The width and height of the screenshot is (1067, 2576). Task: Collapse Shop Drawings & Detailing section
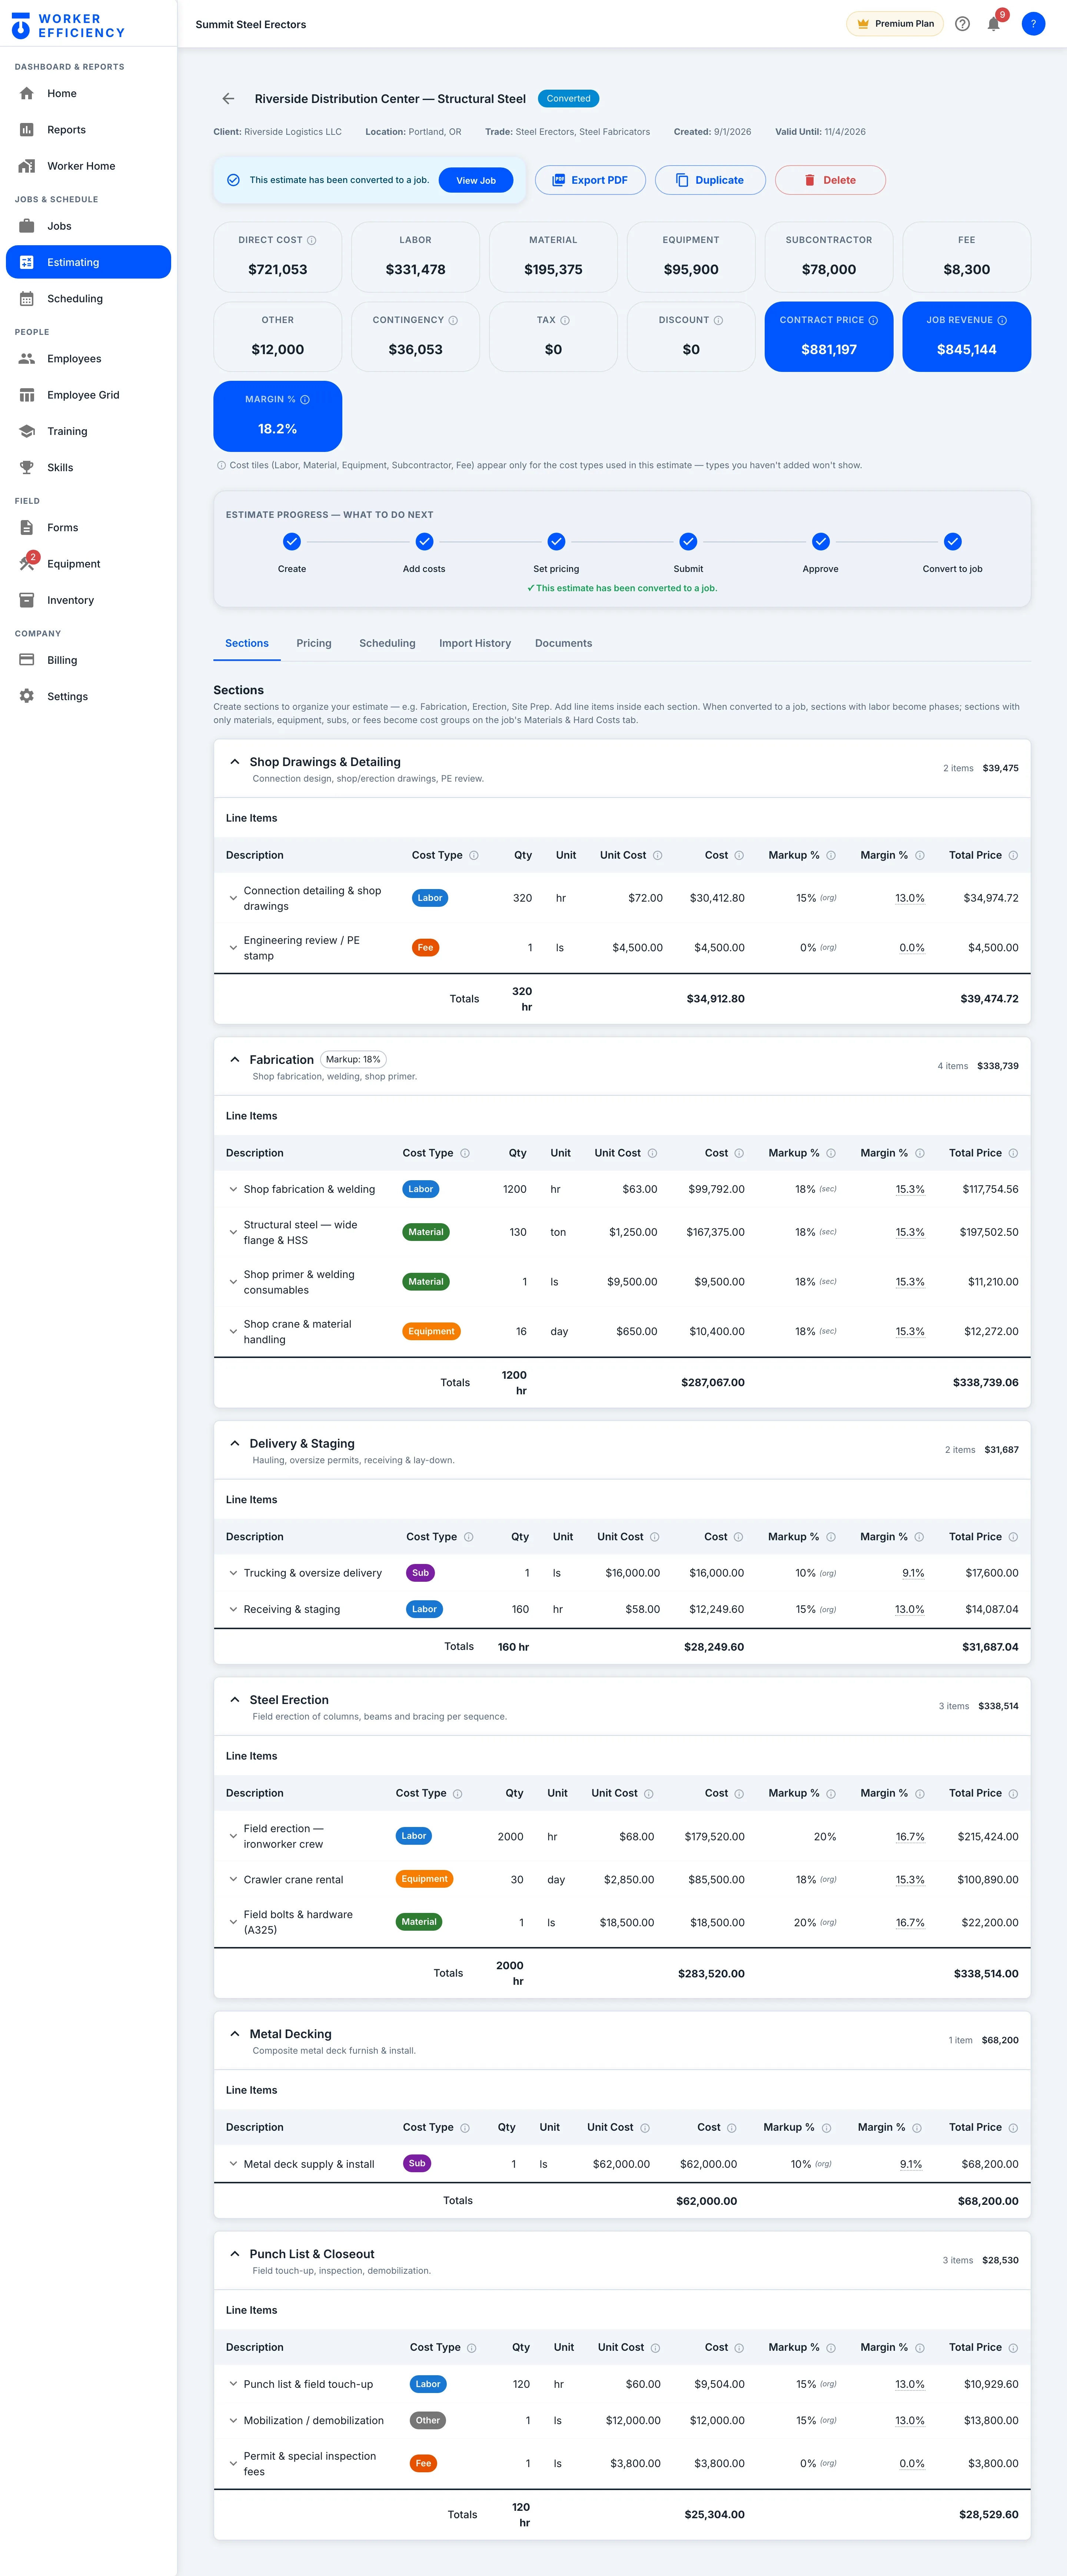point(234,762)
